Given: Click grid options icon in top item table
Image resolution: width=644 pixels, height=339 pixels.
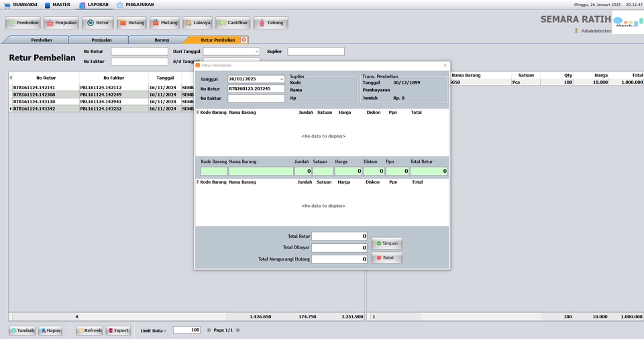Looking at the screenshot, I should 197,112.
